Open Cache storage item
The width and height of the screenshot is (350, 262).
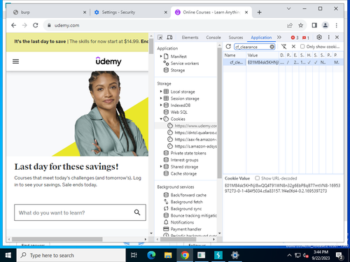coord(183,173)
